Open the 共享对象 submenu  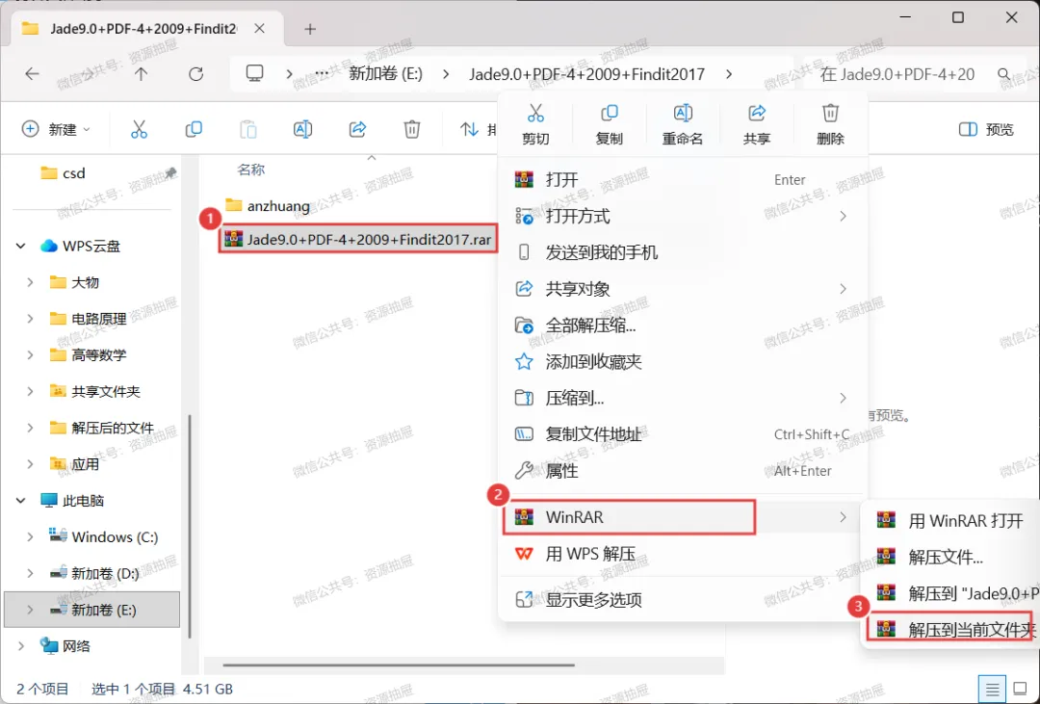click(682, 289)
